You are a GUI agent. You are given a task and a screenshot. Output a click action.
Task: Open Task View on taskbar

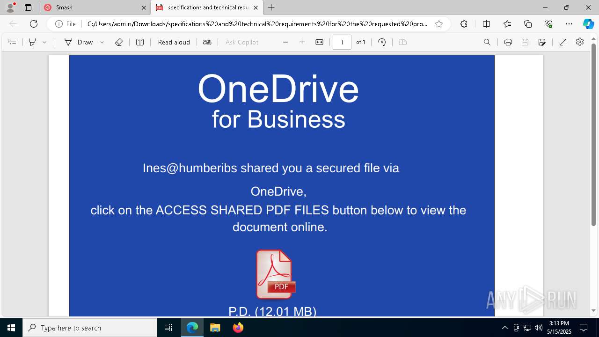point(168,328)
